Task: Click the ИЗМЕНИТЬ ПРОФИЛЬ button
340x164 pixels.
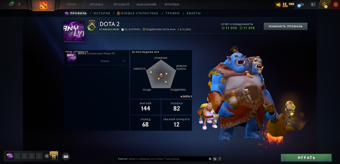Action: pyautogui.click(x=286, y=27)
